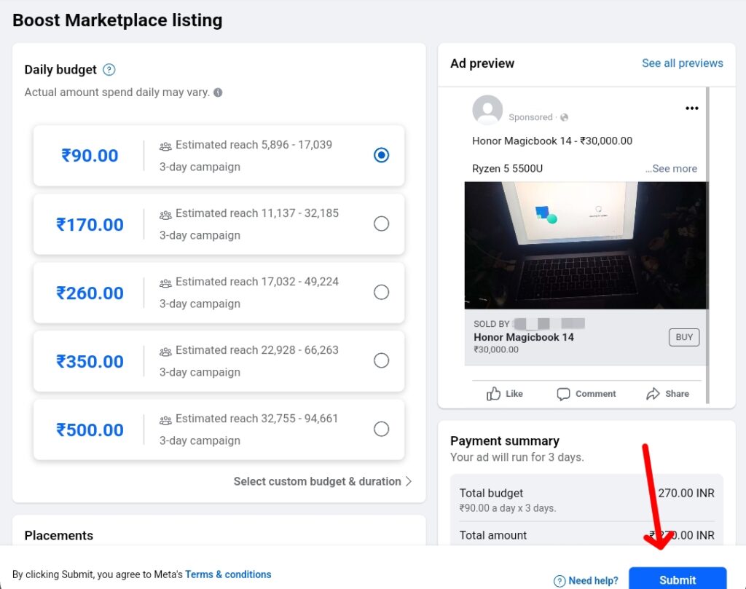Click the 'Ryzen 5 5500U' description text
The width and height of the screenshot is (746, 589).
tap(507, 168)
